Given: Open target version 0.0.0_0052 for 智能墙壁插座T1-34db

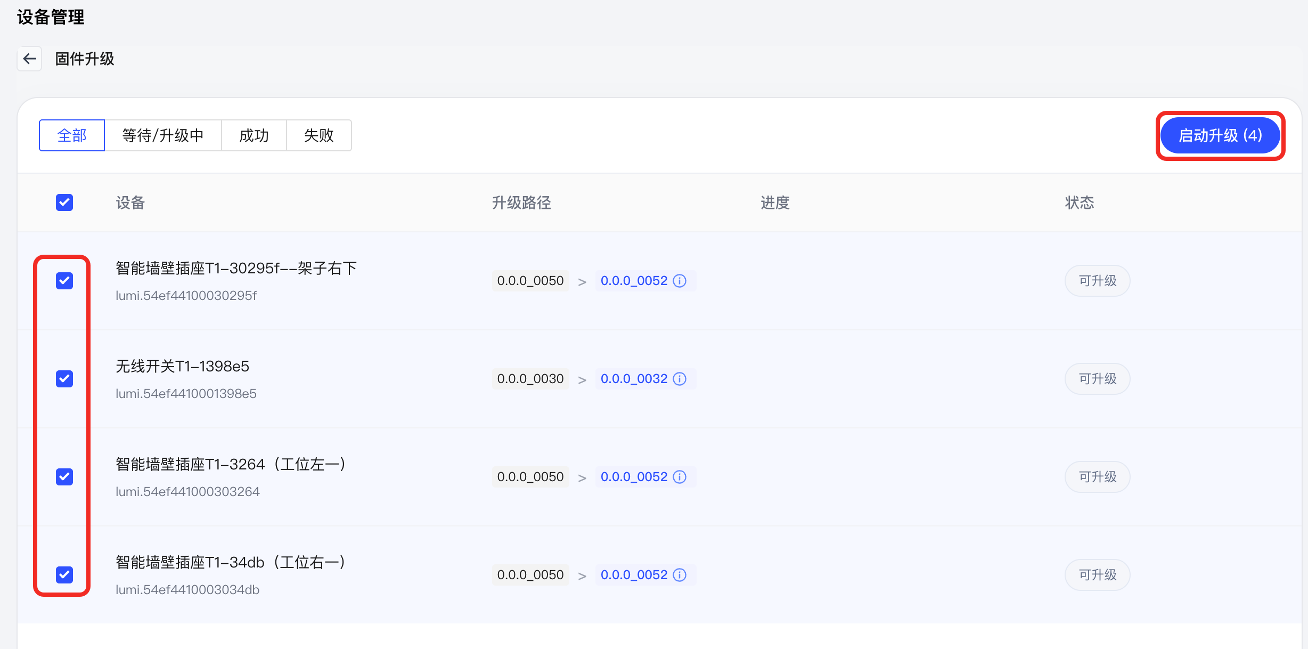Looking at the screenshot, I should (x=634, y=575).
